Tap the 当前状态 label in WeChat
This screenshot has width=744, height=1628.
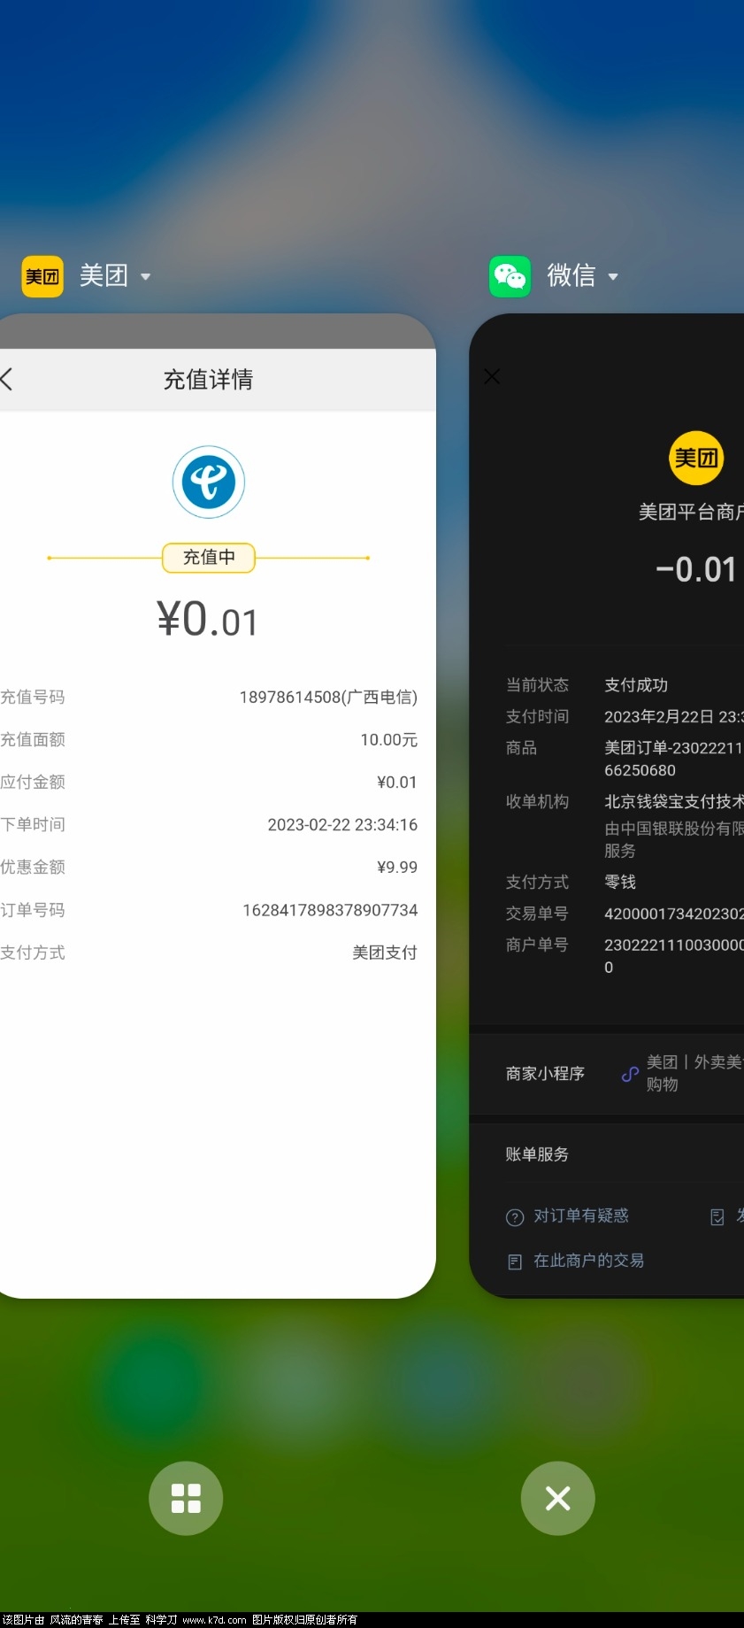[x=537, y=685]
